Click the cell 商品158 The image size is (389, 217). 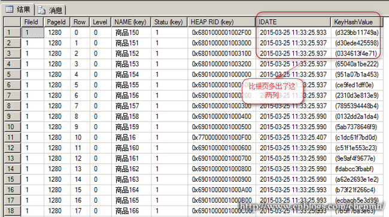pos(131,117)
